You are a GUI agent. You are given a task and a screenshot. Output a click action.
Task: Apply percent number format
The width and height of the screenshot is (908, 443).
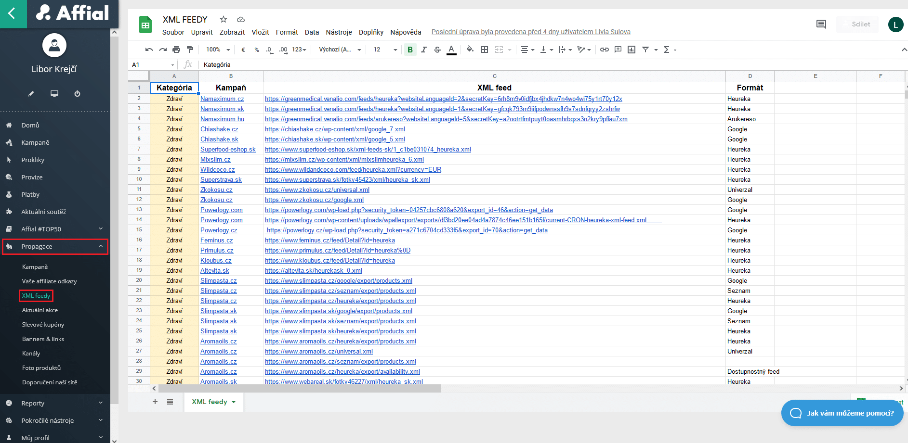[257, 50]
